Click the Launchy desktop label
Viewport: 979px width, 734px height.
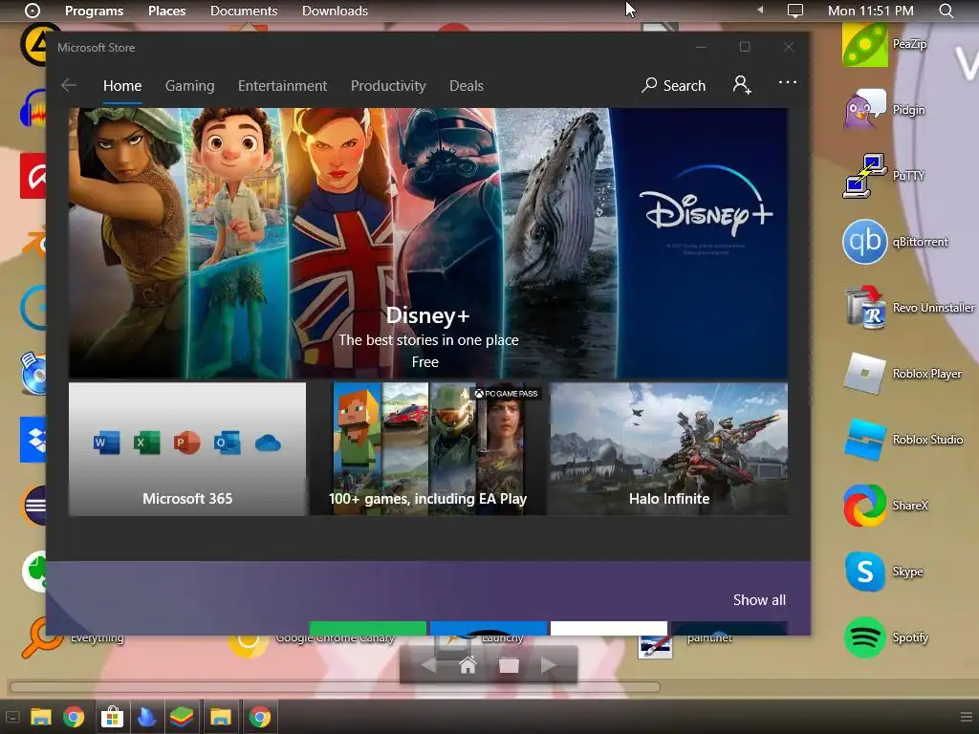point(502,637)
